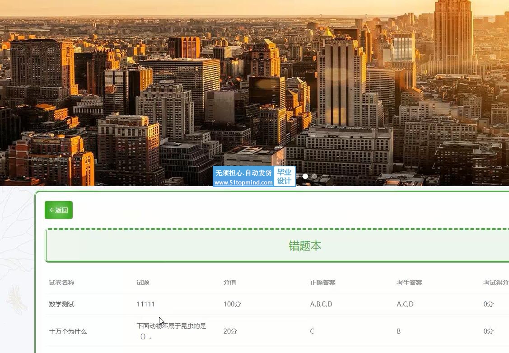
Task: Click the student answer A,C,D cell
Action: pos(405,304)
